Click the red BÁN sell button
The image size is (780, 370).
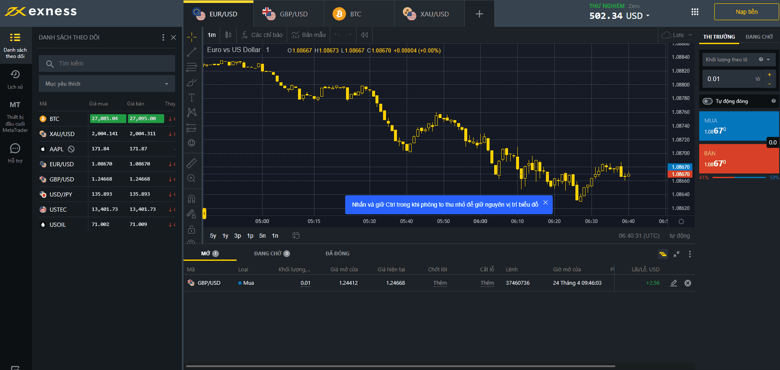click(739, 159)
